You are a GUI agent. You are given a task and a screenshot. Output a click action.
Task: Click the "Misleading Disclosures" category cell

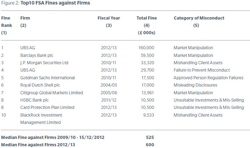click(195, 85)
